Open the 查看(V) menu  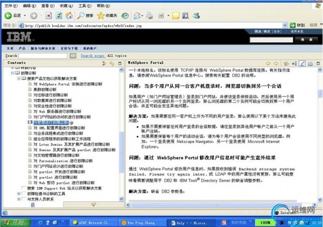click(48, 6)
